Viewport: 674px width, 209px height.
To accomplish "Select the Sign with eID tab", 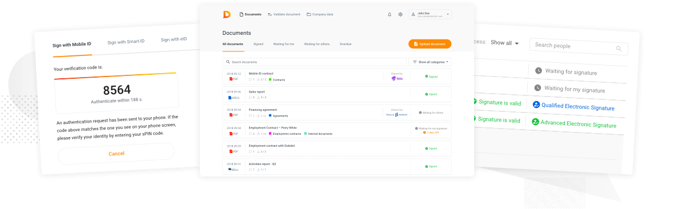I will [x=174, y=39].
